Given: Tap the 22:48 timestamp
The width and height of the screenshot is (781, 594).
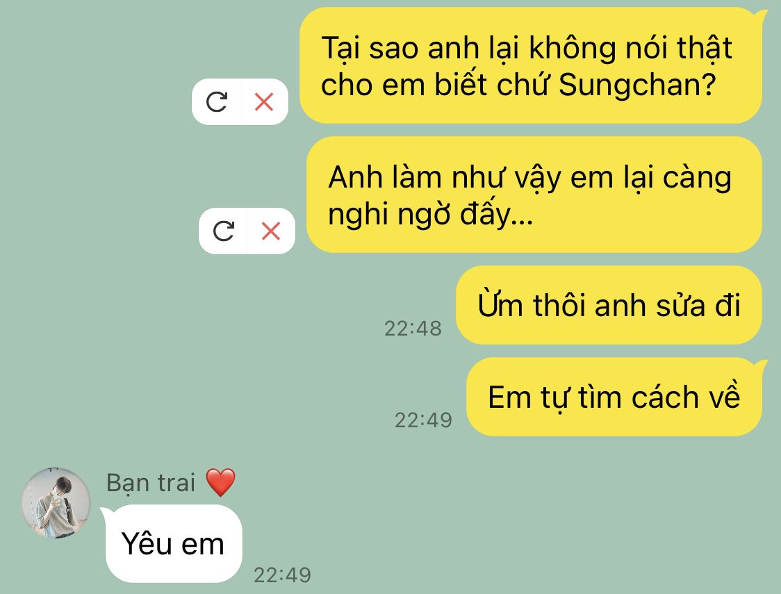Looking at the screenshot, I should [413, 328].
